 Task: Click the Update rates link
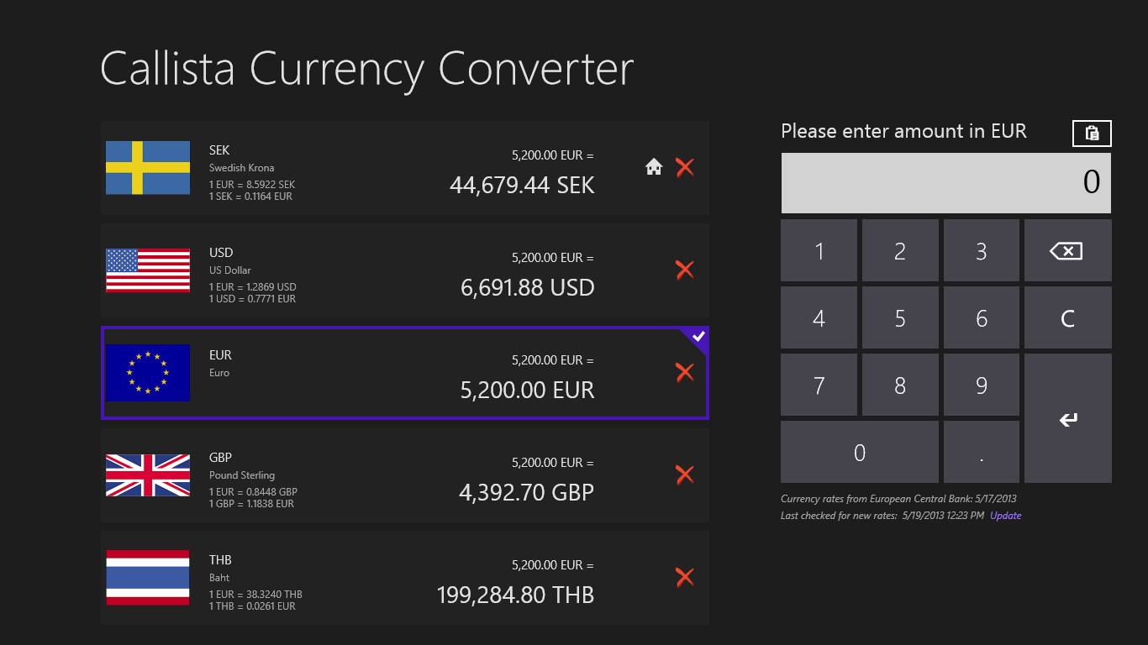pyautogui.click(x=1005, y=515)
